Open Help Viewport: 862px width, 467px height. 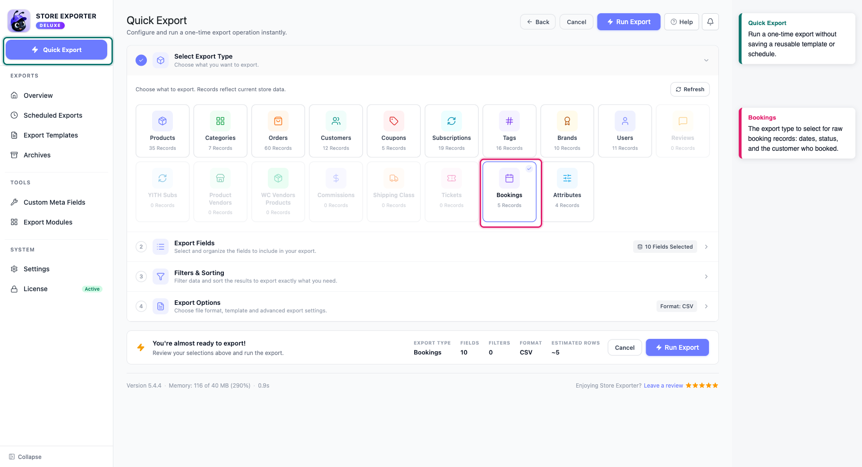[681, 22]
